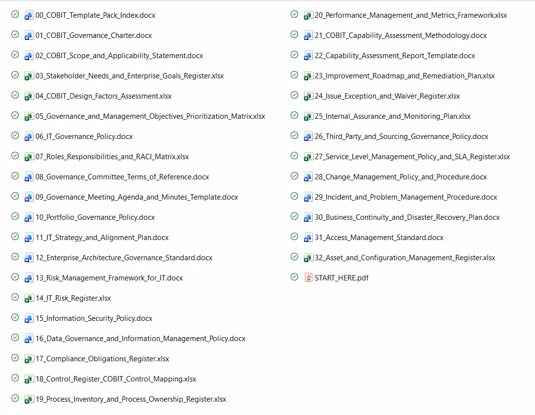Click Word icon of 15_Information_Security_Policy.docx
Image resolution: width=535 pixels, height=415 pixels.
click(29, 318)
